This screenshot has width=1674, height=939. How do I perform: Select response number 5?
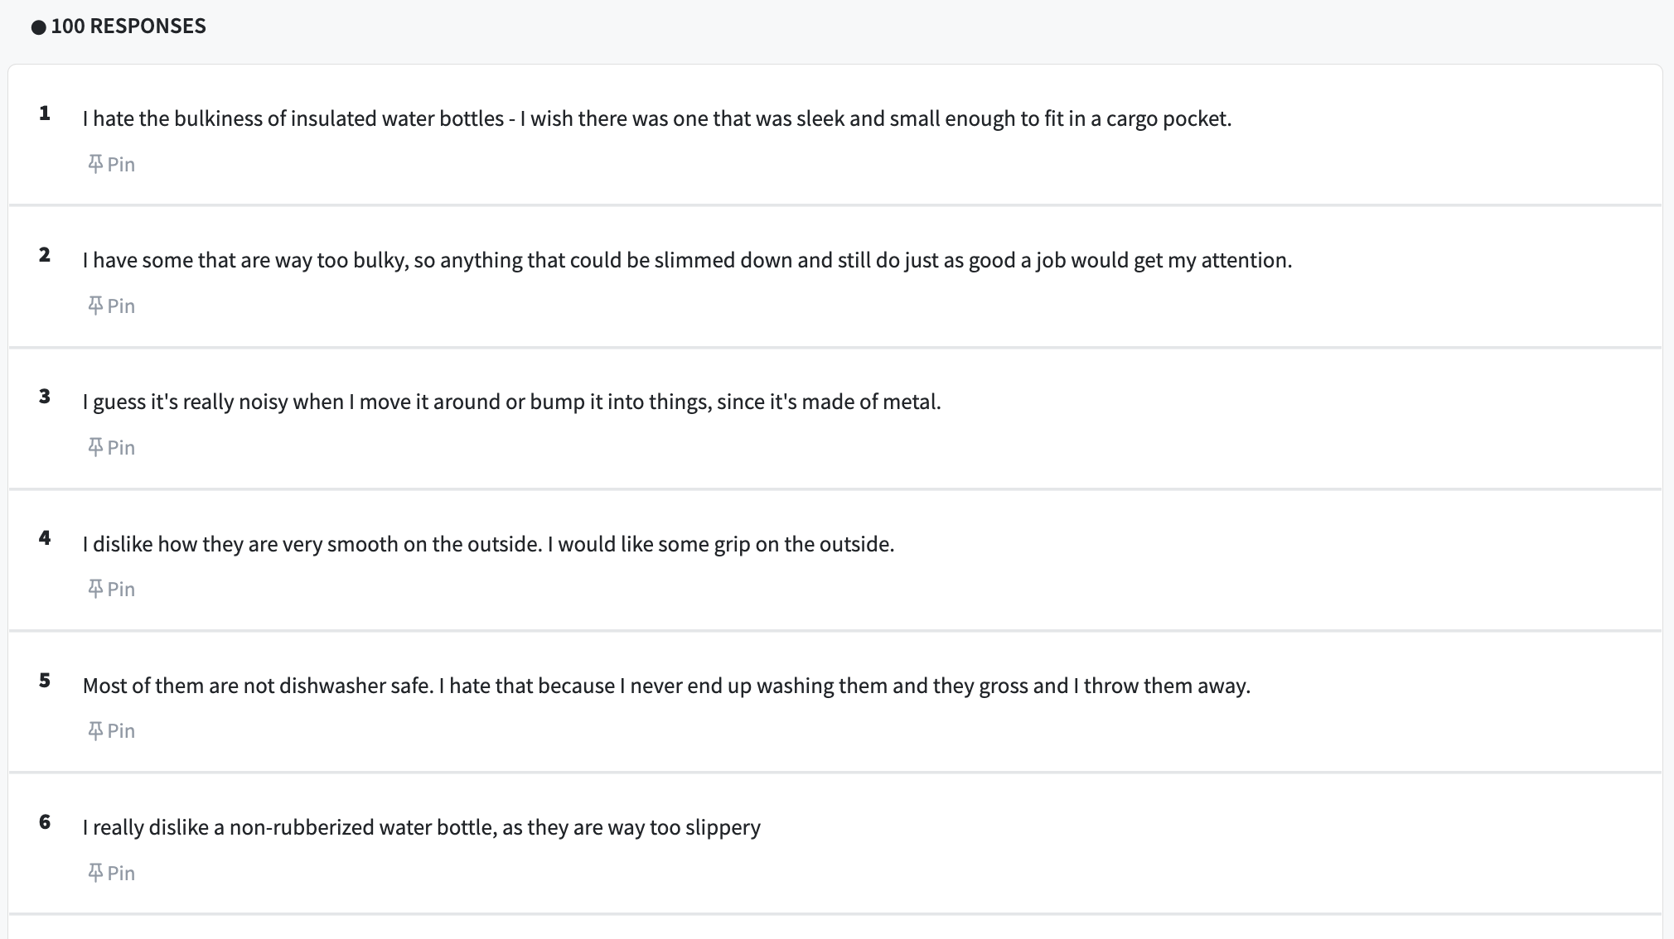pos(45,681)
